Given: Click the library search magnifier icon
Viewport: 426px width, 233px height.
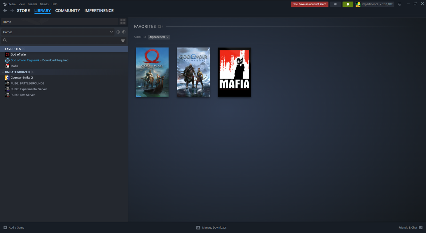Looking at the screenshot, I should pyautogui.click(x=5, y=40).
